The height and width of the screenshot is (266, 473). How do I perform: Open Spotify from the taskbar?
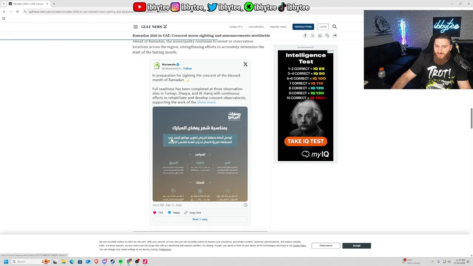120,262
